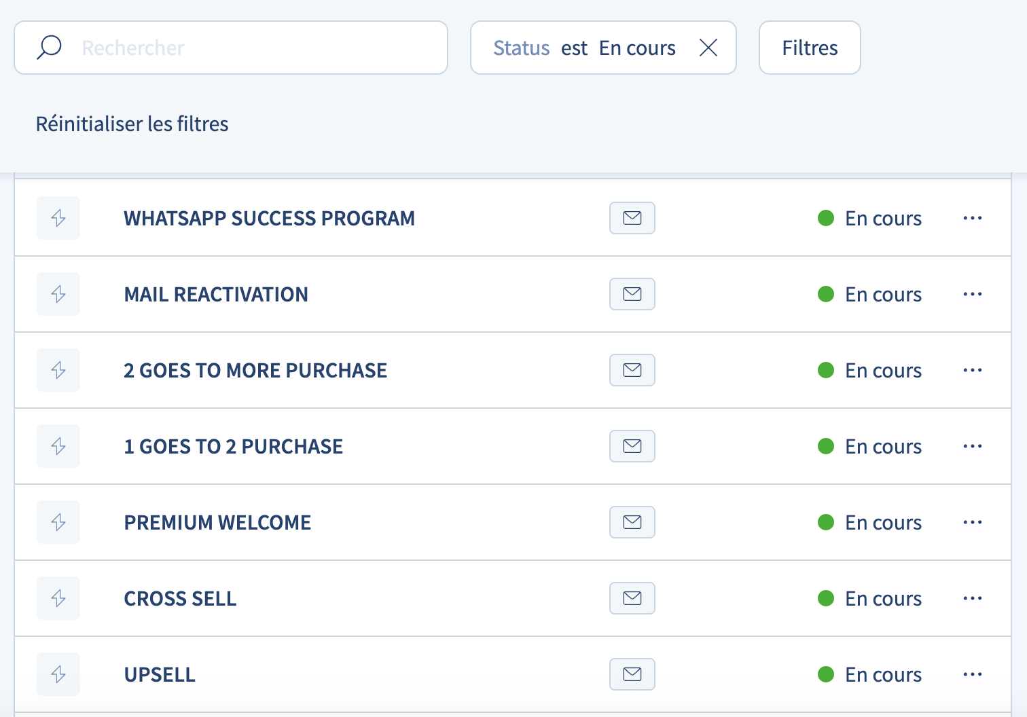This screenshot has width=1027, height=717.
Task: Open more options for UPSELL row
Action: pyautogui.click(x=972, y=674)
